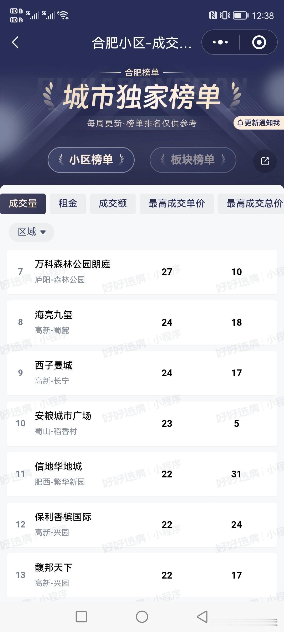This screenshot has height=632, width=284.
Task: Tap Android home circle icon
Action: point(142,617)
